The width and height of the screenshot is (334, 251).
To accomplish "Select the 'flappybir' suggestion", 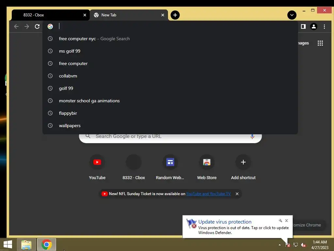I will 170,113.
